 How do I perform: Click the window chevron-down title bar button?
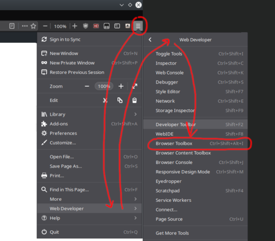click(x=122, y=5)
